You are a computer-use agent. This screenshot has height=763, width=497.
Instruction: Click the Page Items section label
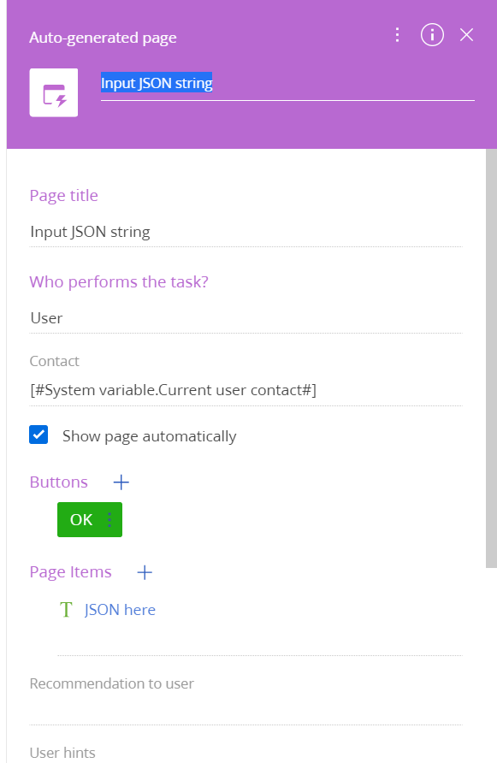pyautogui.click(x=71, y=572)
